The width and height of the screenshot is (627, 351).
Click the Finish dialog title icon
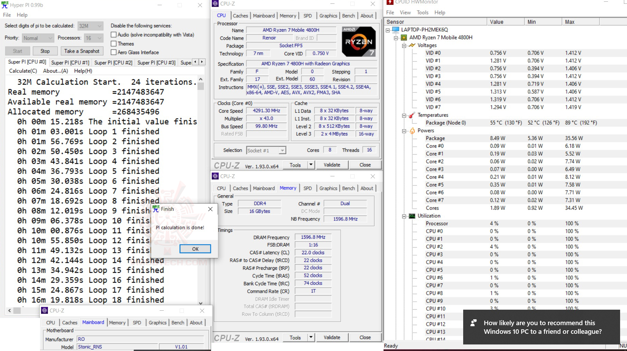pos(156,209)
